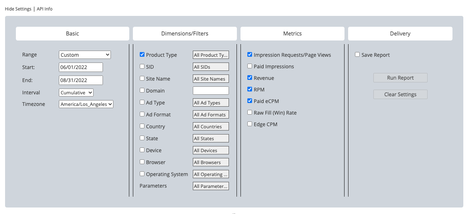Open the Timezone dropdown selector

tap(86, 104)
